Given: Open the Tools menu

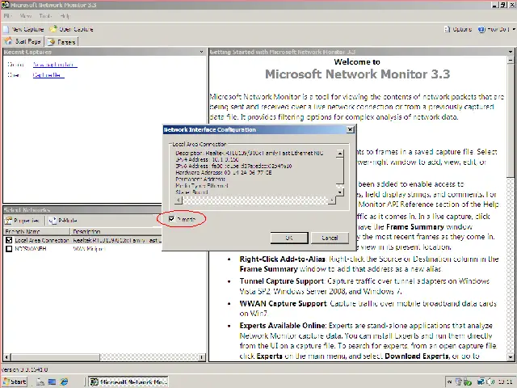Looking at the screenshot, I should (45, 16).
